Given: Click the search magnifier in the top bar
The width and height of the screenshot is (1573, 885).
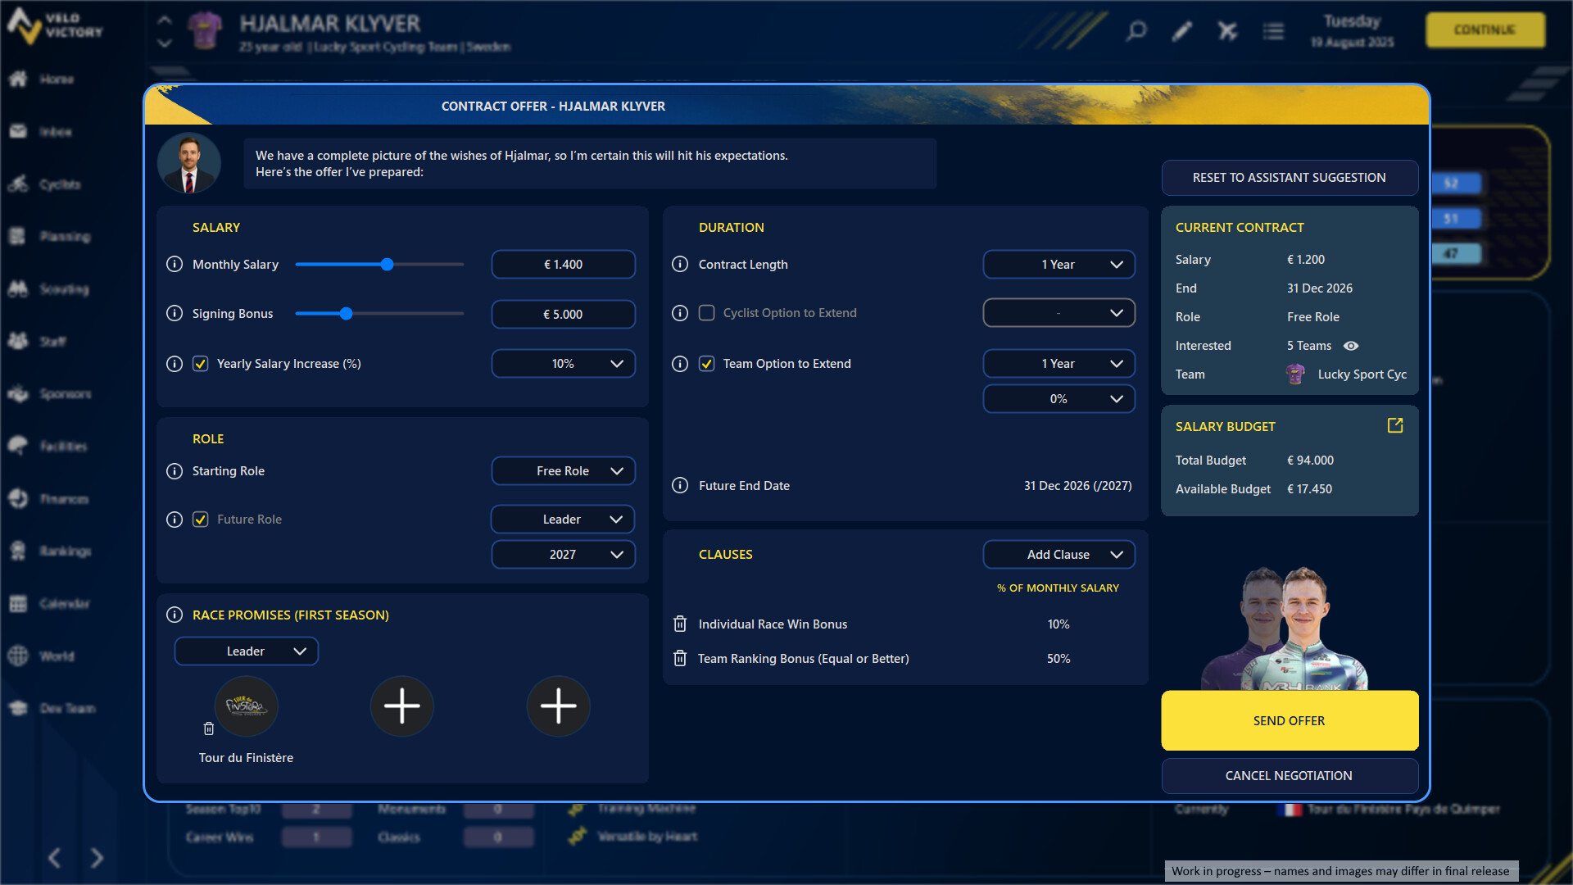Looking at the screenshot, I should (x=1136, y=31).
